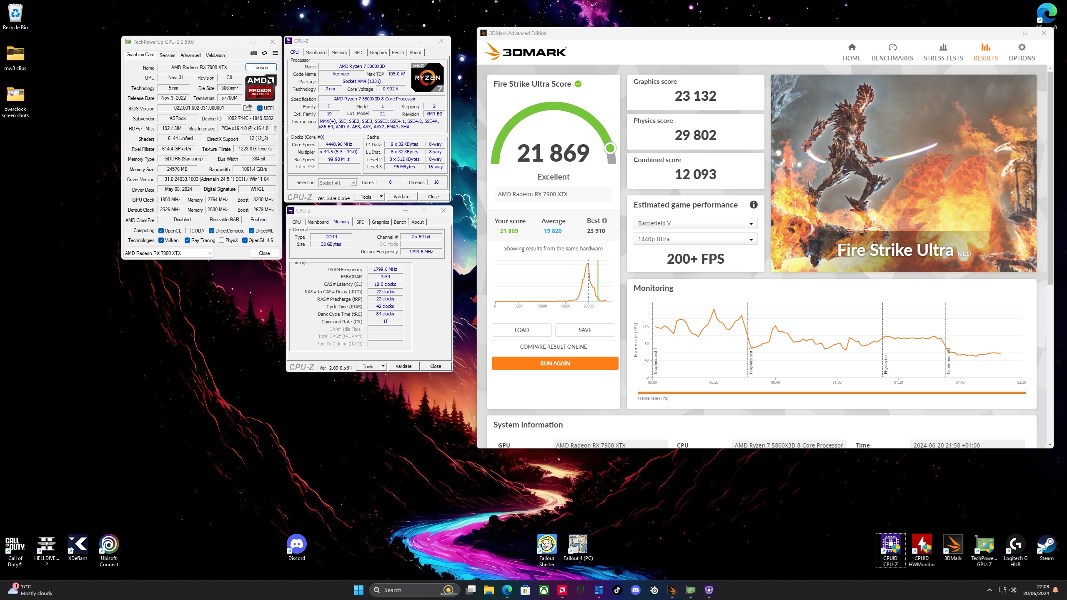The height and width of the screenshot is (600, 1067).
Task: Toggle the PhysX checkbox
Action: point(222,240)
